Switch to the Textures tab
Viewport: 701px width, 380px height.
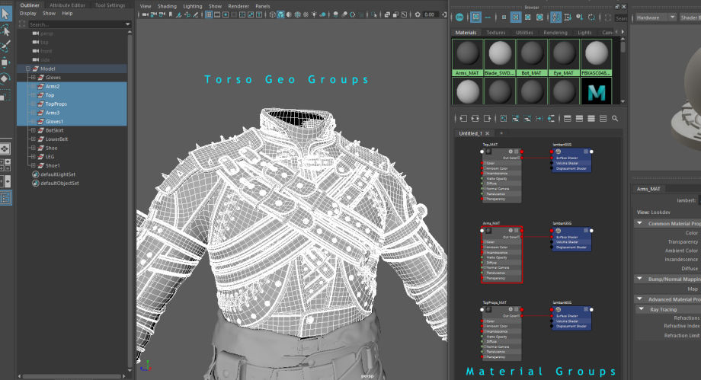(x=496, y=33)
